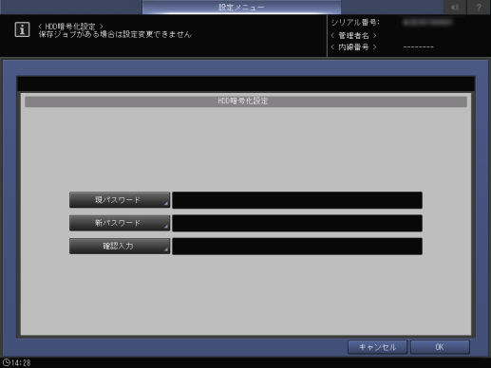Select the 設定メニュー tab
Viewport: 491px width, 368px height.
[241, 7]
